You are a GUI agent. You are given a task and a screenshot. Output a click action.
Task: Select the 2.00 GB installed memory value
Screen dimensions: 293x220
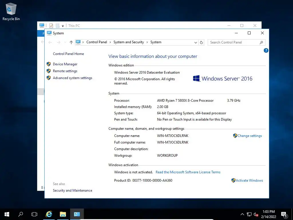163,107
